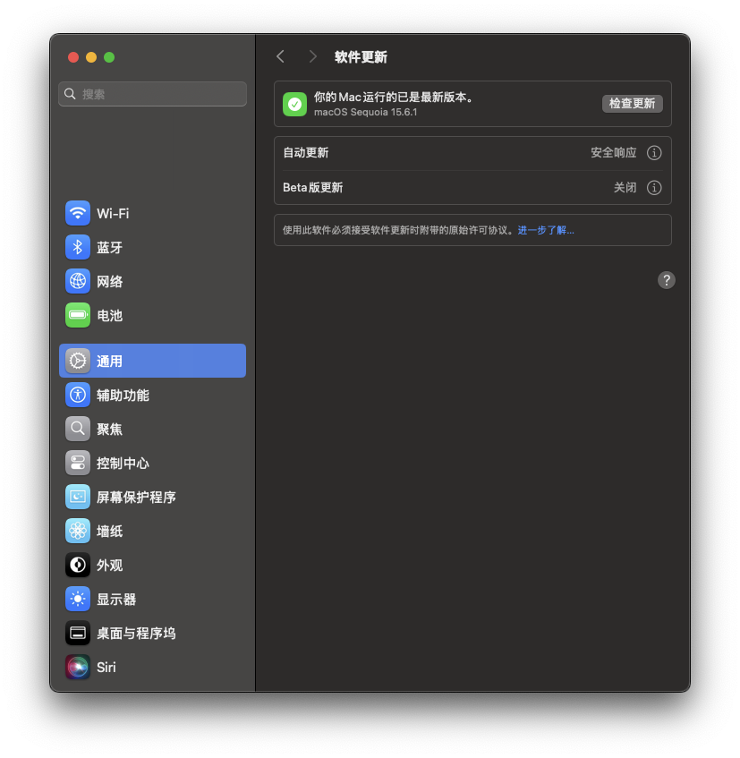This screenshot has width=740, height=758.
Task: Click the search magnifier in sidebar field
Action: click(70, 94)
